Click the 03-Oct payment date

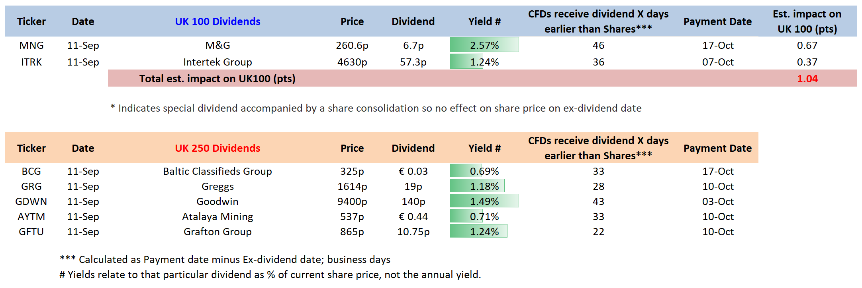pyautogui.click(x=718, y=201)
